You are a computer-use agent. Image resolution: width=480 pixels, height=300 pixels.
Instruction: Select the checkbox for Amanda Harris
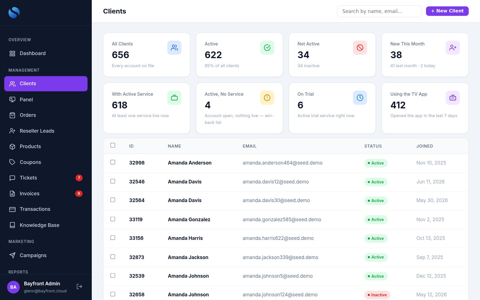tap(113, 238)
